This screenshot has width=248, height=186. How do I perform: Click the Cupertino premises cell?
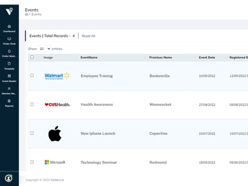[x=158, y=133]
